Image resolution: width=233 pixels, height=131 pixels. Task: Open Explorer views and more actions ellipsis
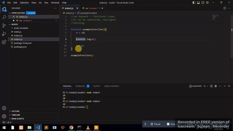coord(55,8)
